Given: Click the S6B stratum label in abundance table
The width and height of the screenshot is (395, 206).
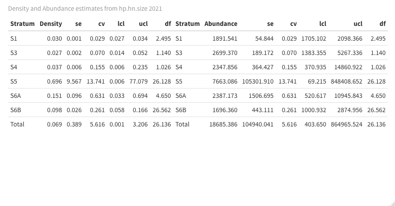Looking at the screenshot, I should pyautogui.click(x=181, y=110).
